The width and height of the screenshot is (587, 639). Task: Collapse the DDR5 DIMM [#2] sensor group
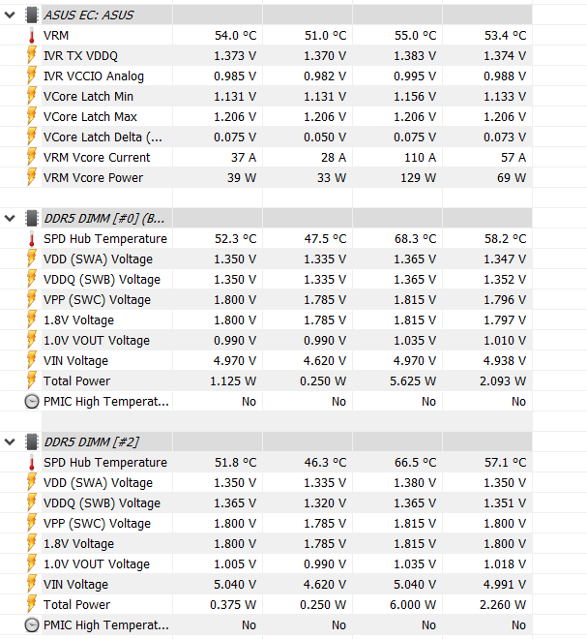coord(11,441)
